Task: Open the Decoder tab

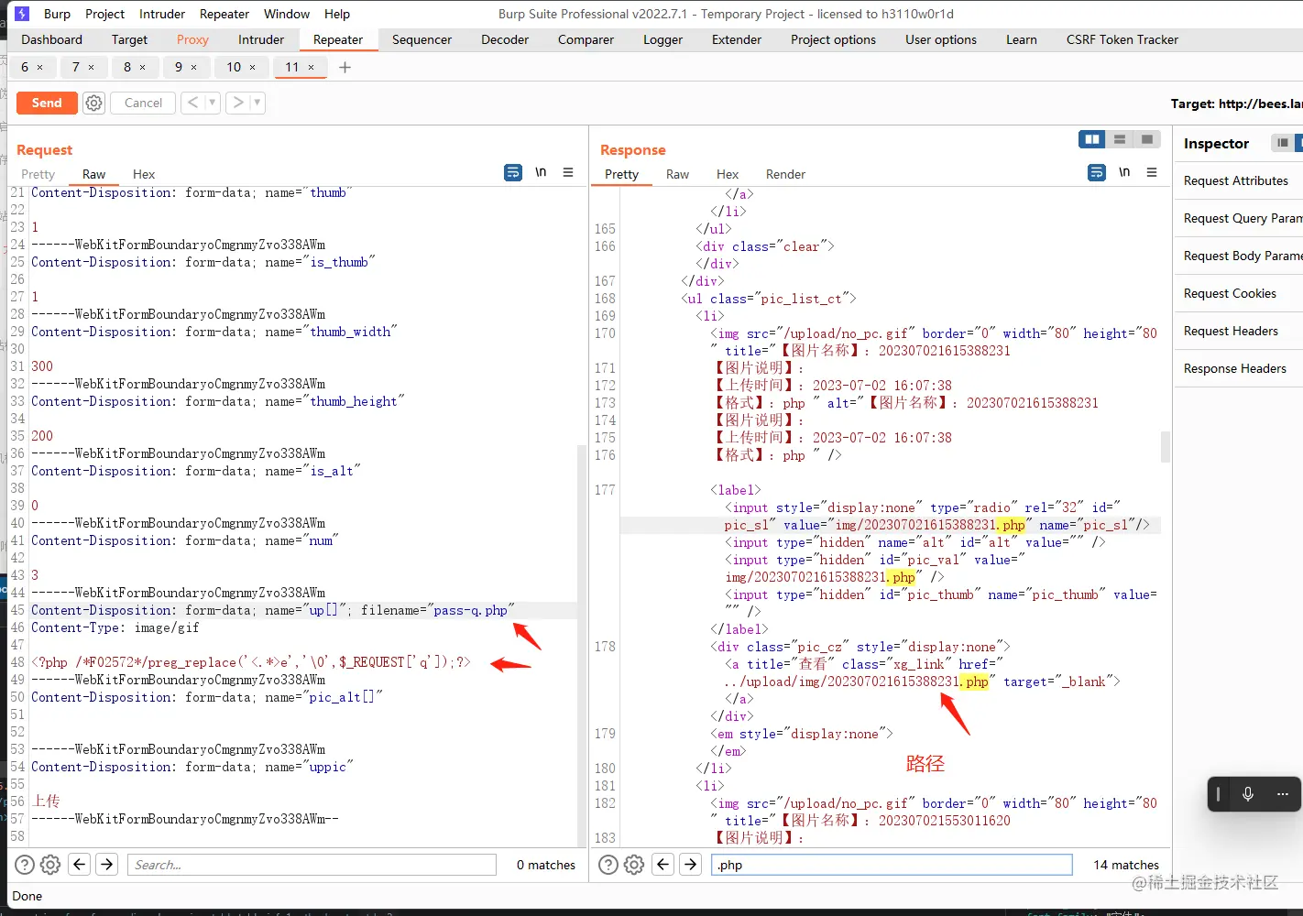Action: point(505,39)
